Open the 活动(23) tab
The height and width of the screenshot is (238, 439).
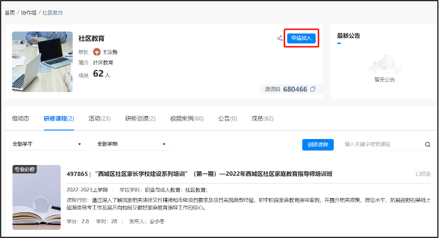click(99, 118)
